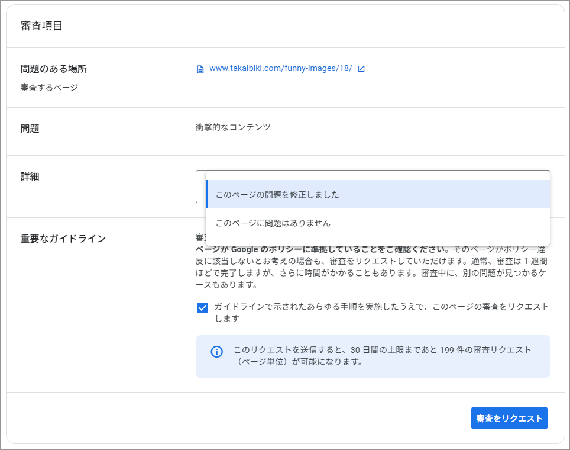Click the 衝撃的なコンテンツ issue text
This screenshot has width=570, height=450.
pos(233,127)
